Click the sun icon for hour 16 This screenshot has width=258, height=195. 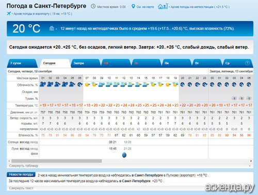tap(153, 84)
